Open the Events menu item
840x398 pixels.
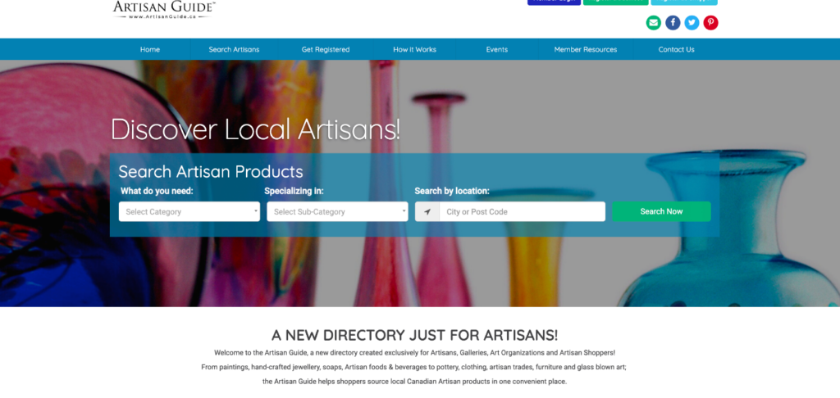point(497,49)
